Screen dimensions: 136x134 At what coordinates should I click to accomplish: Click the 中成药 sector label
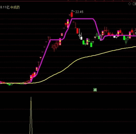[x=15, y=7]
